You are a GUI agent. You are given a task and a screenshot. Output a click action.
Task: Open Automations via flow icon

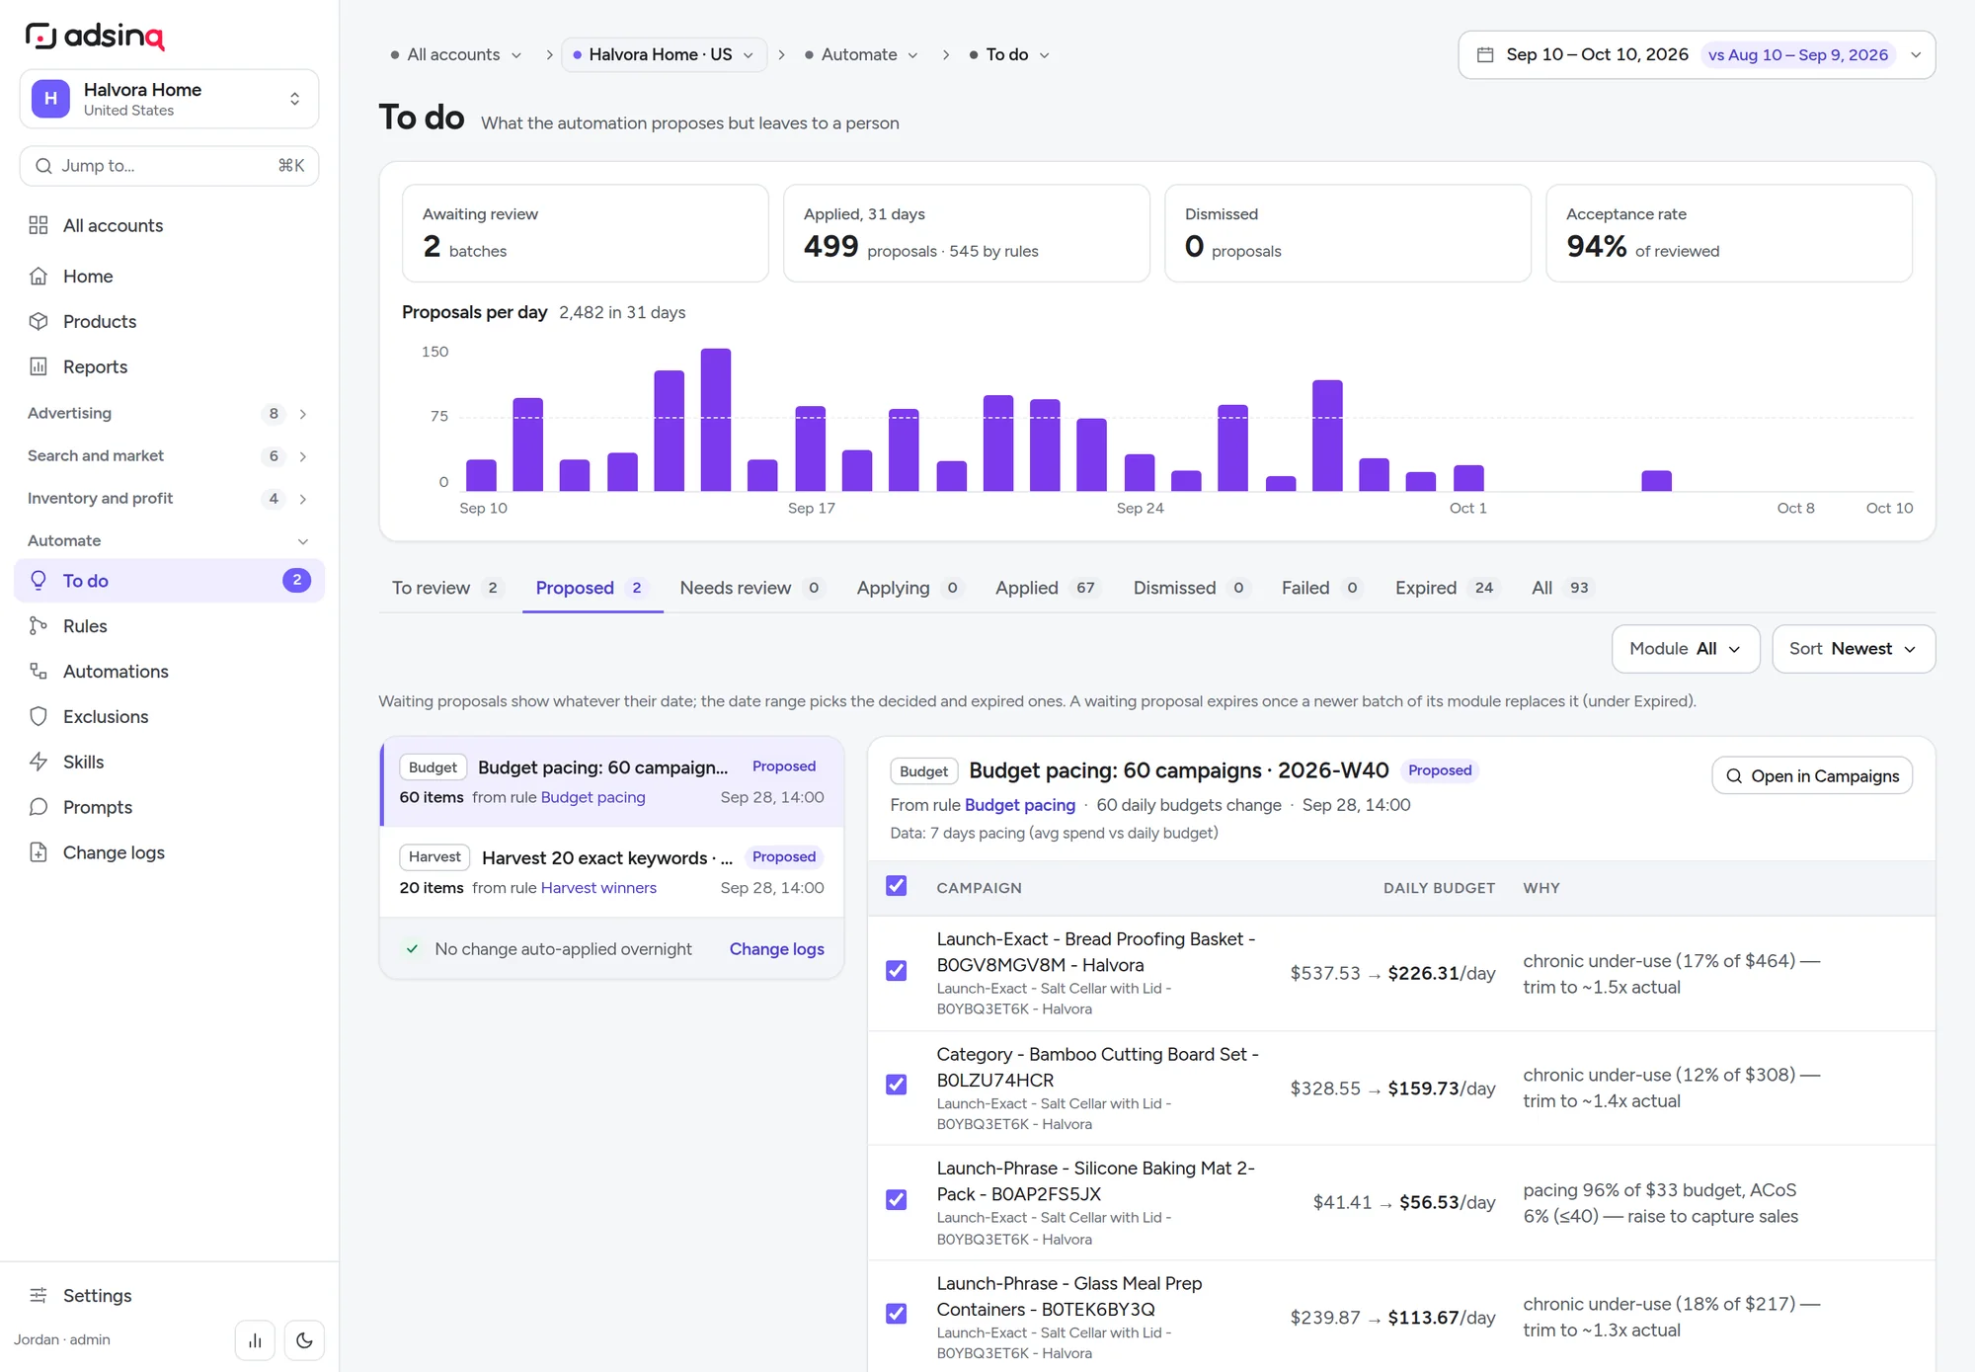coord(39,672)
